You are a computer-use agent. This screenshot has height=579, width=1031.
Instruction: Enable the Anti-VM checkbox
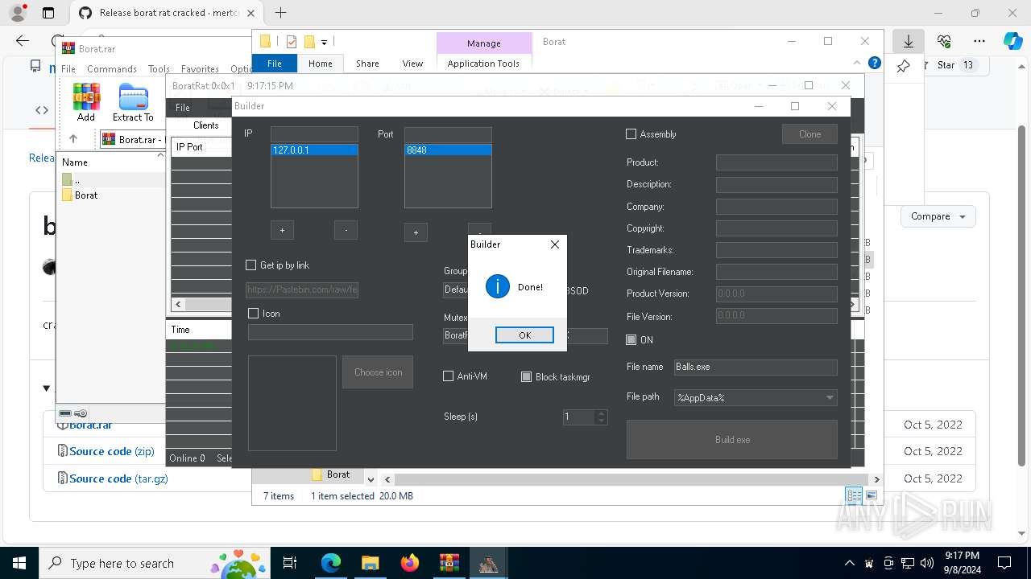tap(449, 376)
